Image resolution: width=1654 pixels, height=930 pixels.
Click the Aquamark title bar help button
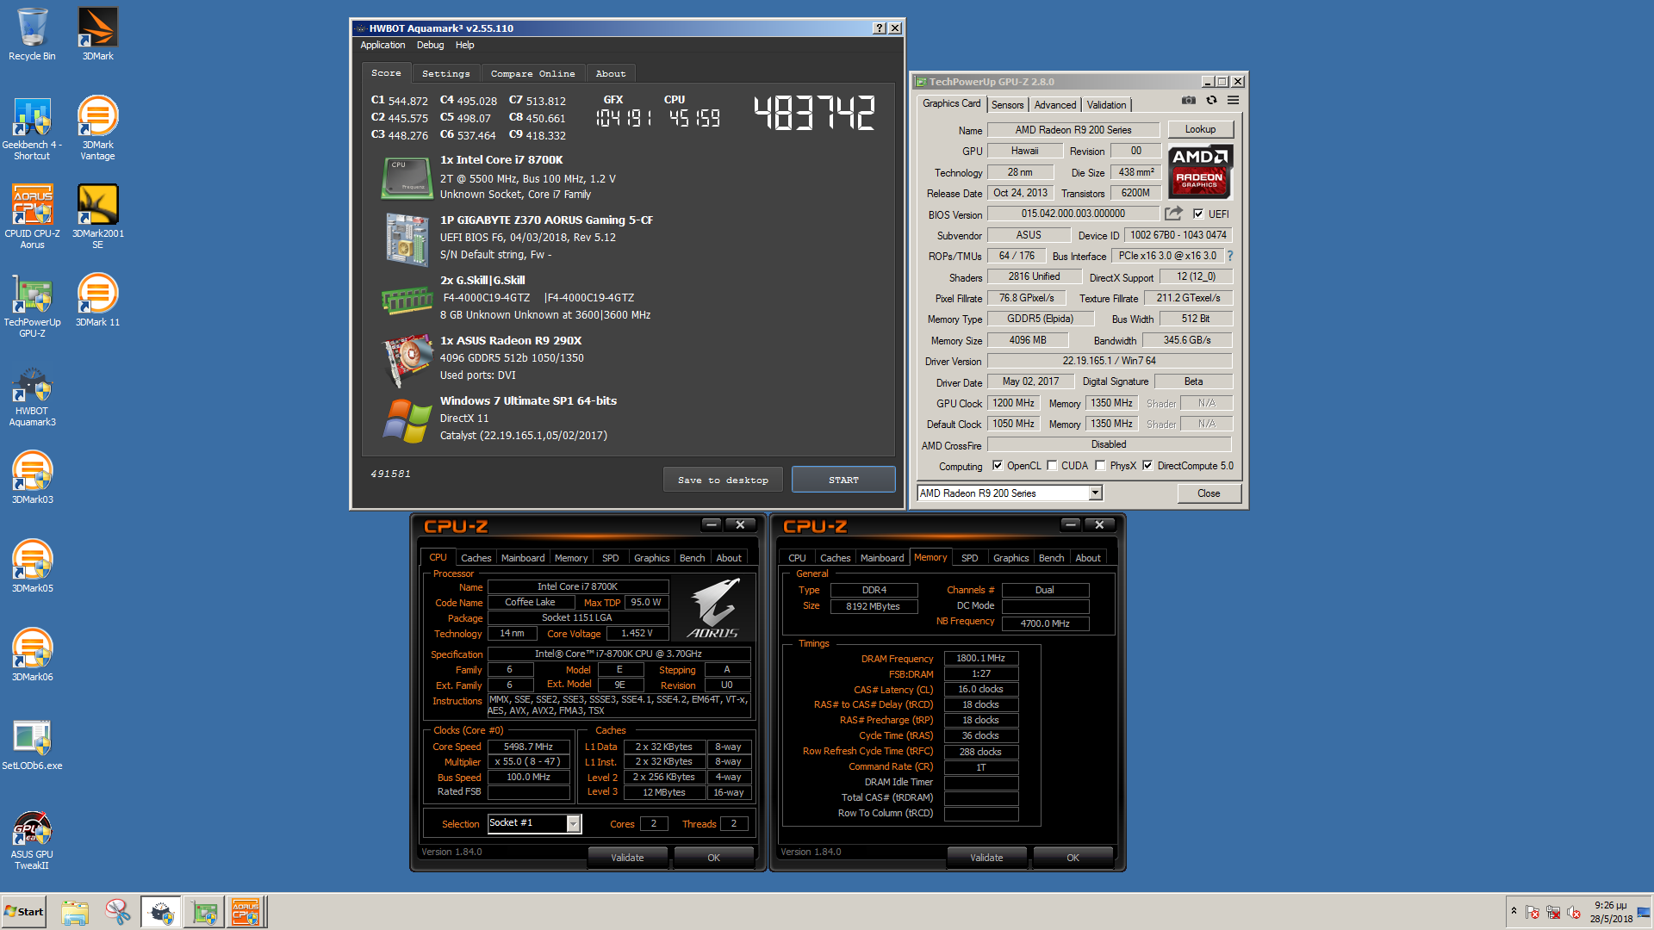(879, 28)
